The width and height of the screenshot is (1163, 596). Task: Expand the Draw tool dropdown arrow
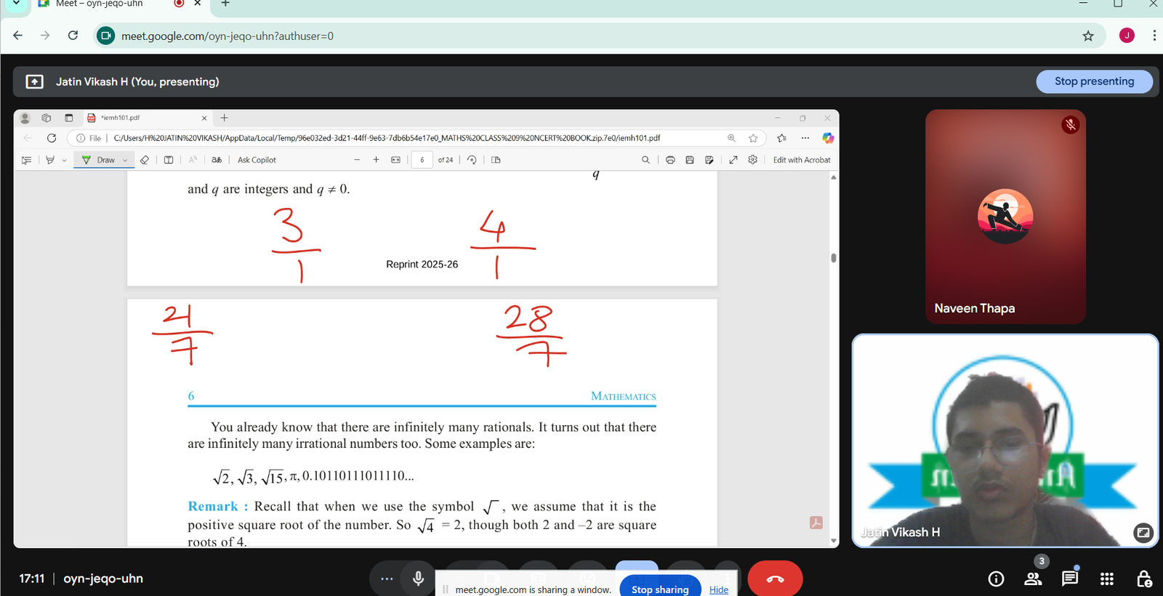click(x=125, y=160)
